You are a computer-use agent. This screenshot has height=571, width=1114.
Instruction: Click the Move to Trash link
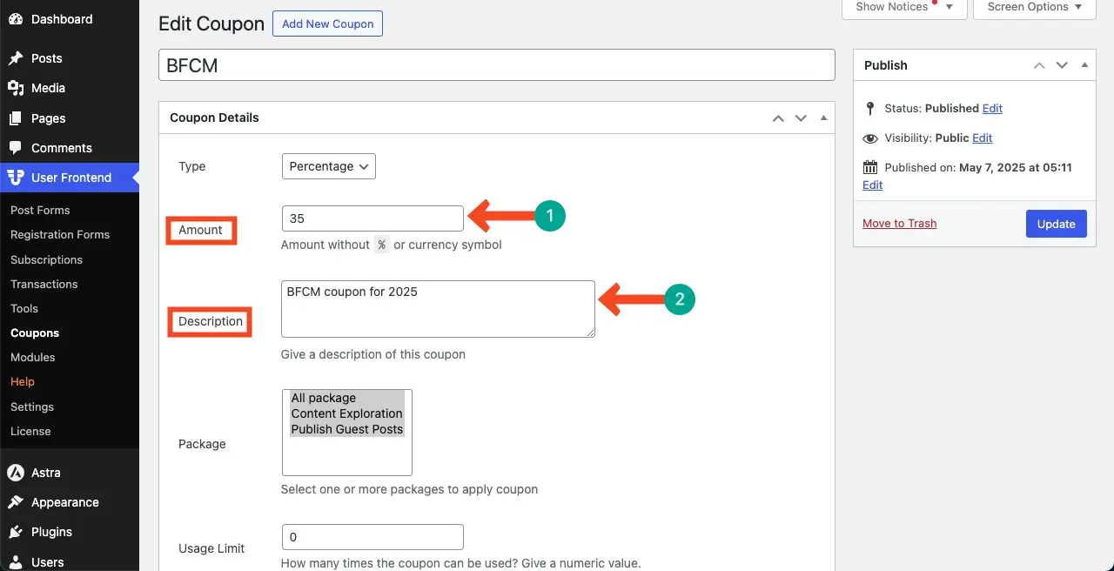(899, 224)
